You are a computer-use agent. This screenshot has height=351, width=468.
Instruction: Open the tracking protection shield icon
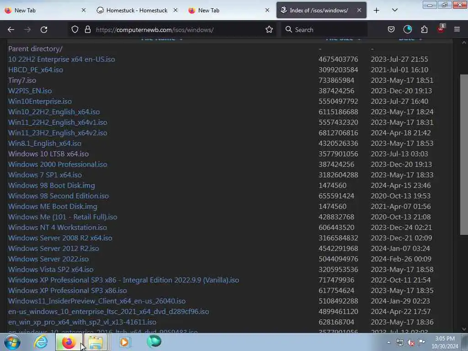[x=75, y=30]
